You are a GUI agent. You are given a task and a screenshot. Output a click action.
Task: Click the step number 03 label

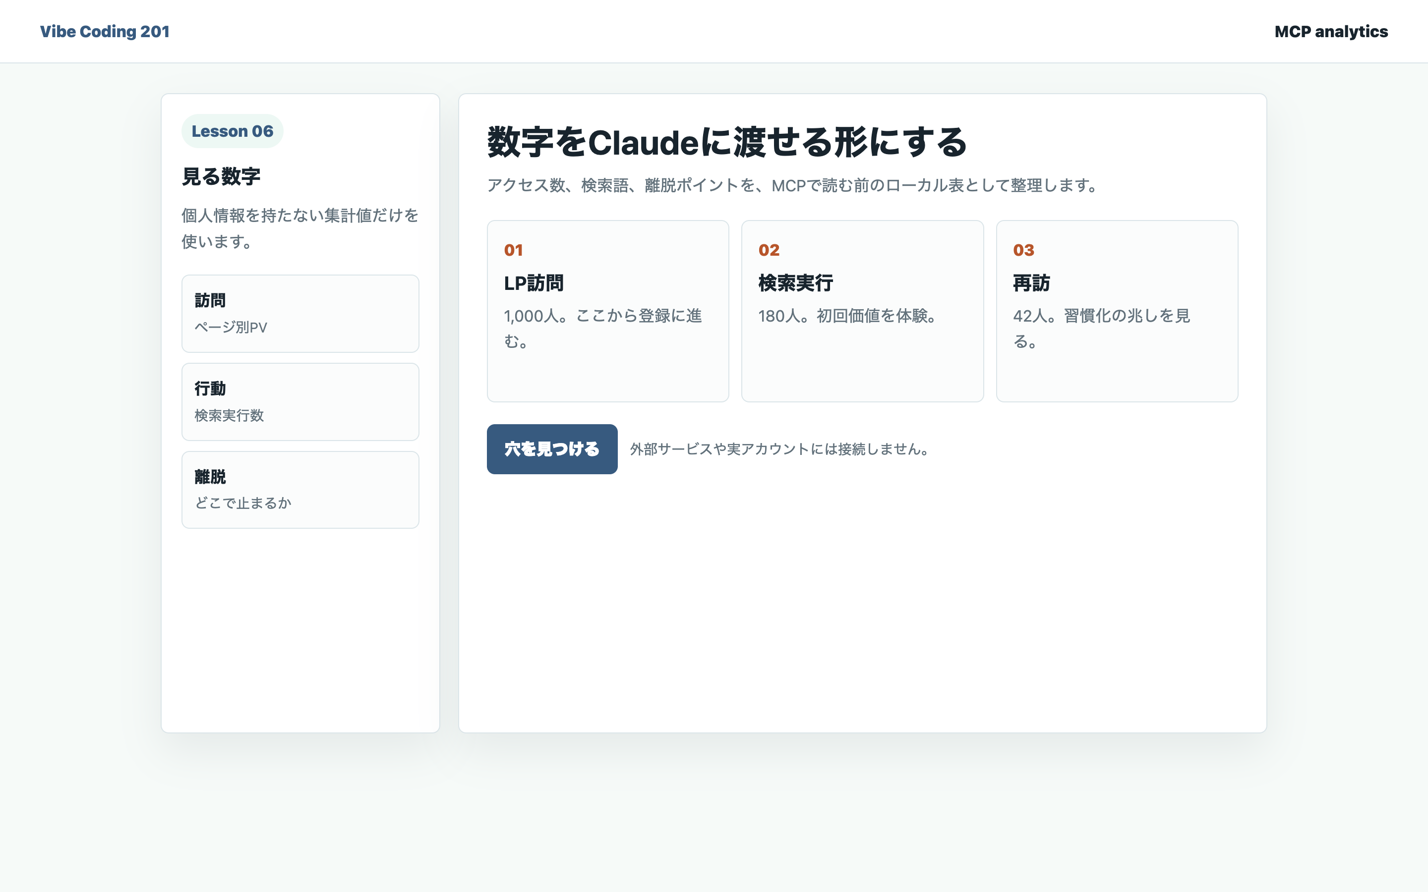pyautogui.click(x=1024, y=250)
